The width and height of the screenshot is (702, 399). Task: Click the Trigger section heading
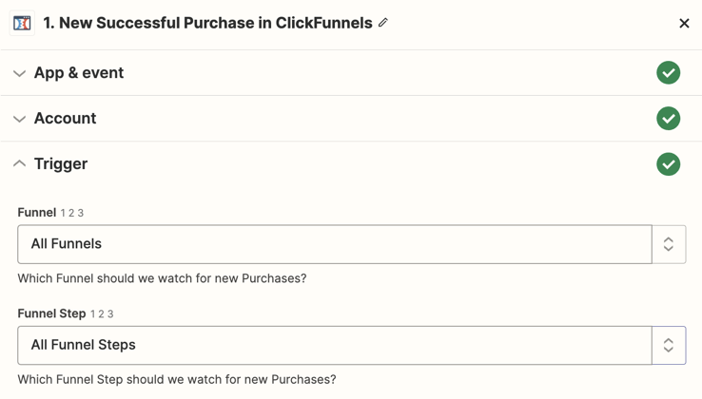pos(61,164)
